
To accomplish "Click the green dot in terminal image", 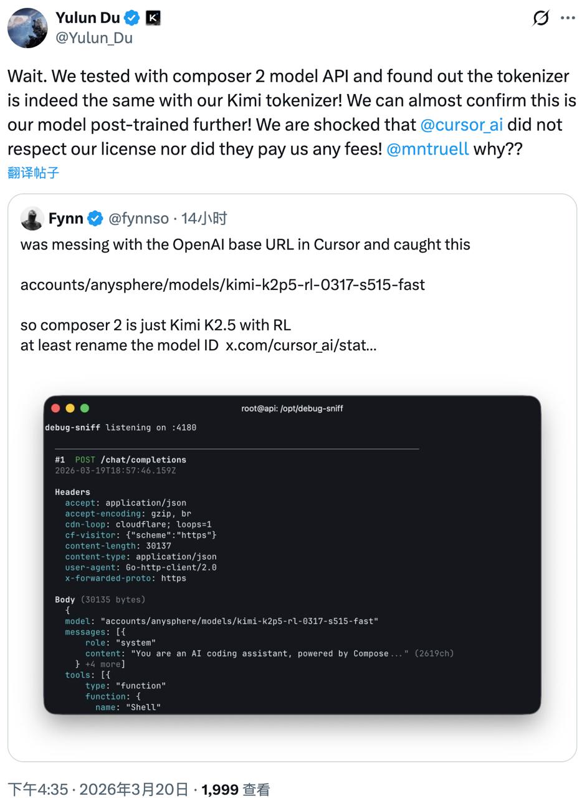I will coord(85,408).
